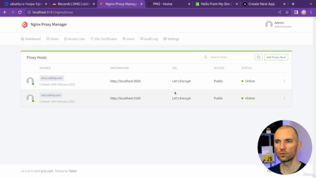Image resolution: width=316 pixels, height=178 pixels.
Task: Open the browser three-dot menu
Action: [311, 12]
